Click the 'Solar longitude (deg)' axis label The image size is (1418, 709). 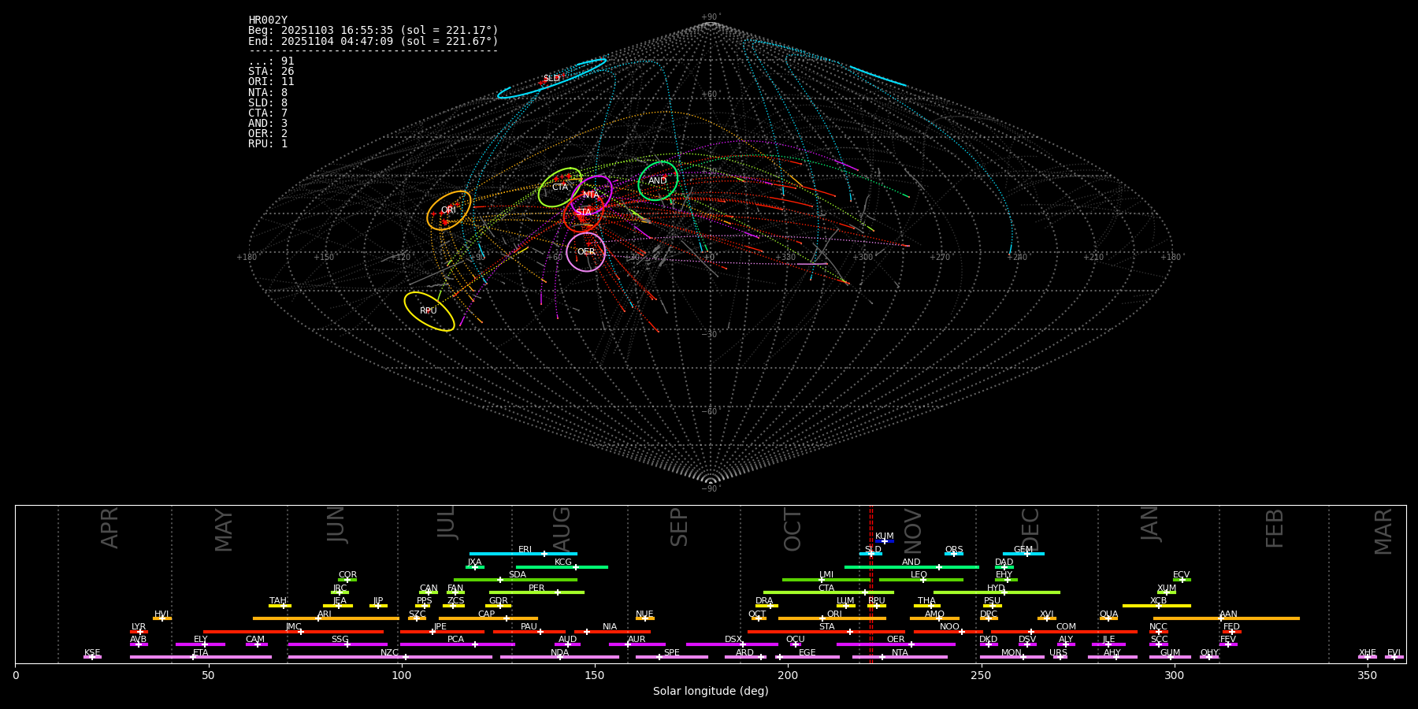[x=711, y=692]
